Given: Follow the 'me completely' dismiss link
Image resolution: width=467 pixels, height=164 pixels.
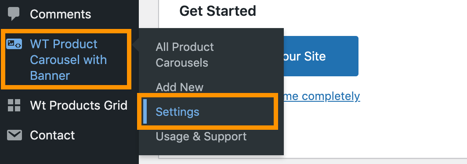Looking at the screenshot, I should (322, 96).
